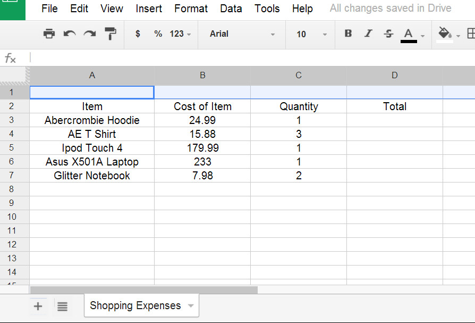Image resolution: width=475 pixels, height=323 pixels.
Task: Open the Data menu
Action: [231, 9]
